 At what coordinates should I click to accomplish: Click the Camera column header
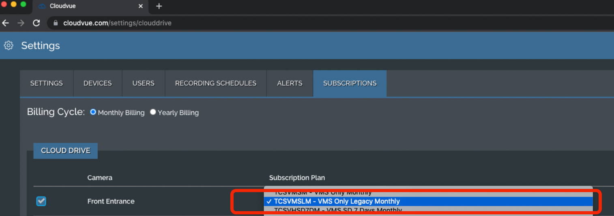100,178
